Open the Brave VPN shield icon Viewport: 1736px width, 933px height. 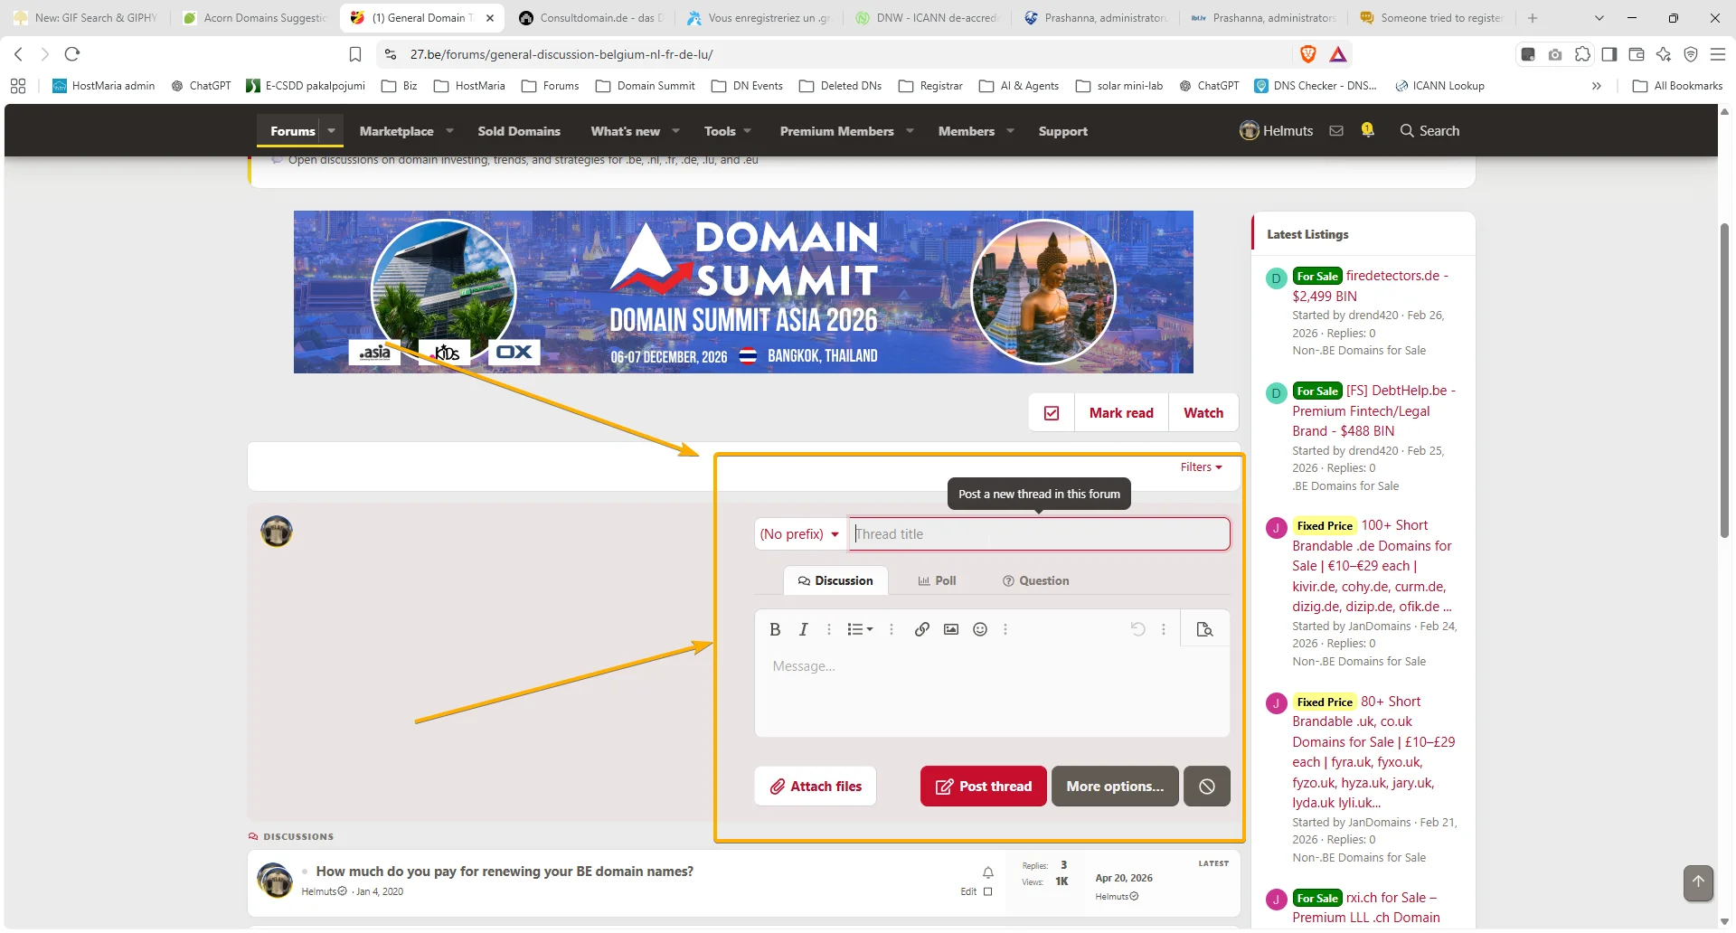coord(1691,54)
